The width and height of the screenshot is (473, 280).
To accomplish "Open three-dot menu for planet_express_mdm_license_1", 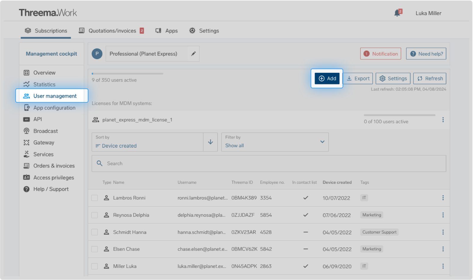I will coord(443,120).
